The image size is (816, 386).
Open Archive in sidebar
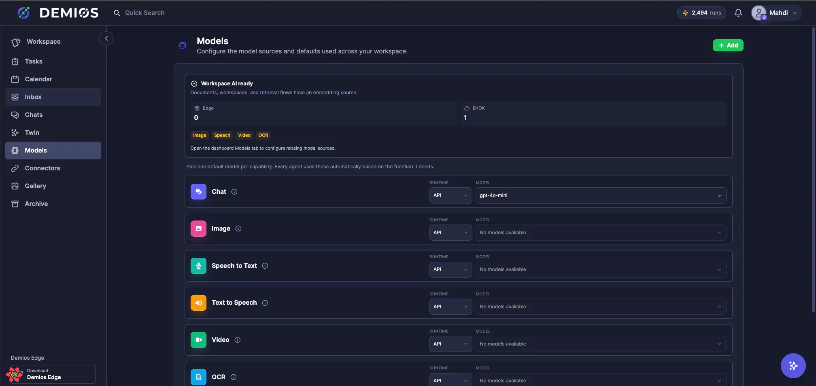53,204
